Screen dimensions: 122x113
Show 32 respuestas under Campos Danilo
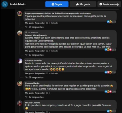pyautogui.click(x=35, y=97)
